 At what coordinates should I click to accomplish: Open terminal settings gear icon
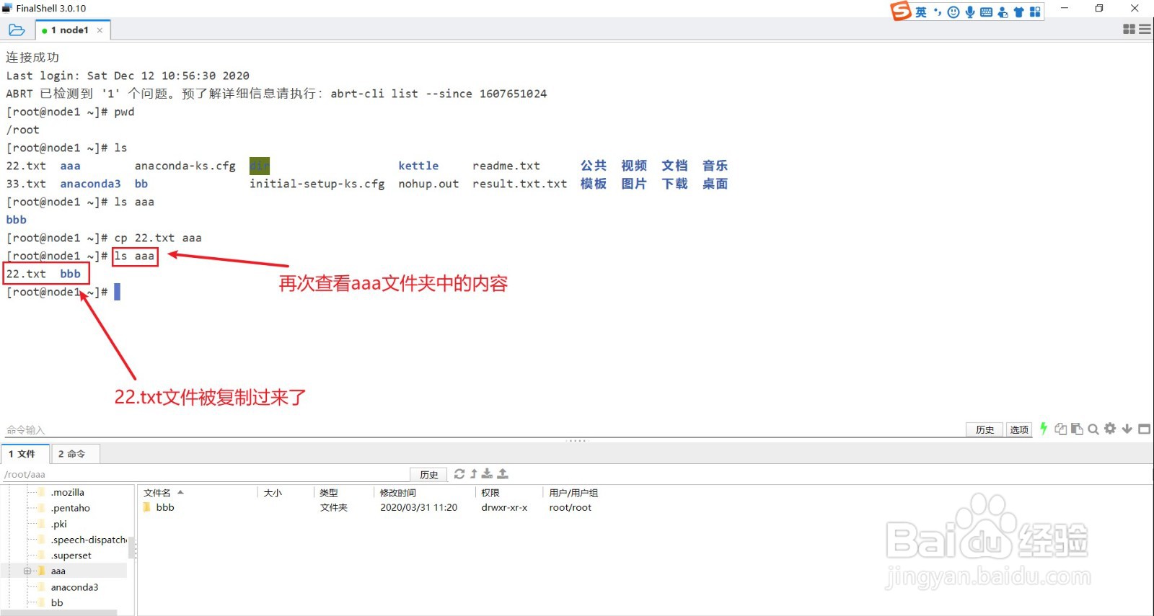click(x=1110, y=429)
